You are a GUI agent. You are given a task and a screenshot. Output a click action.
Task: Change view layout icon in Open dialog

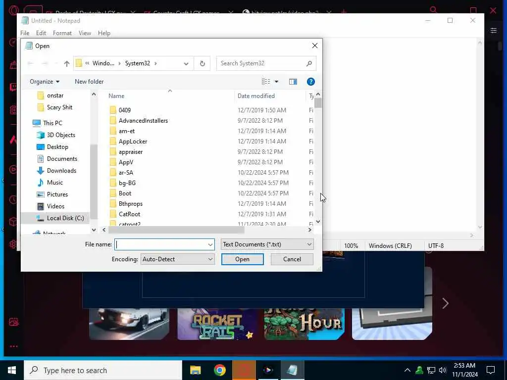coord(266,82)
